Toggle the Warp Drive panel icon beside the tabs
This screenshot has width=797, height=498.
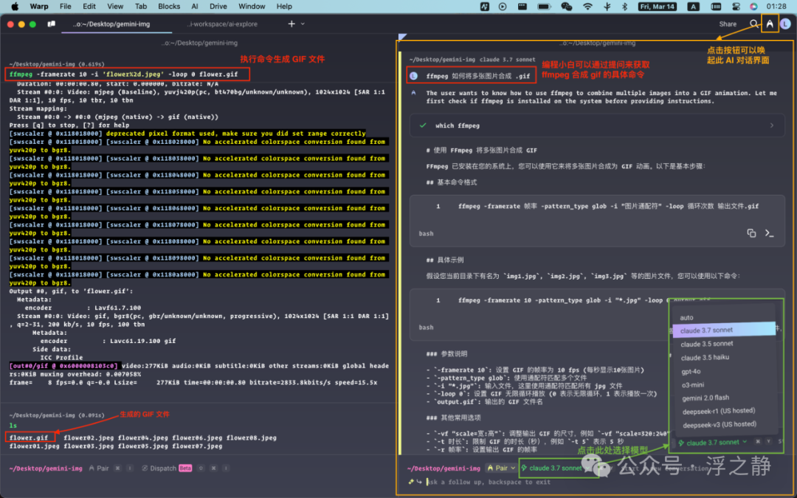pos(52,24)
